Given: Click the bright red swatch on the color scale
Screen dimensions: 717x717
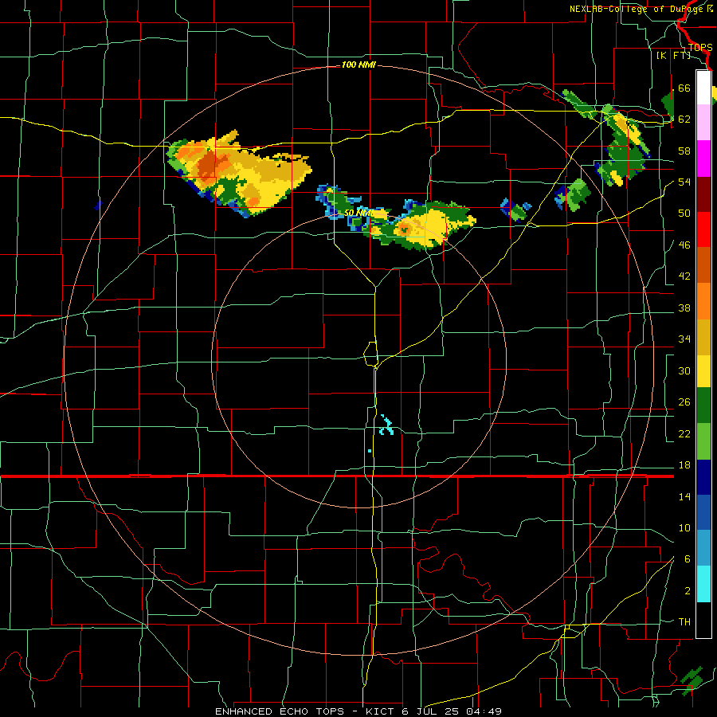Looking at the screenshot, I should (703, 230).
